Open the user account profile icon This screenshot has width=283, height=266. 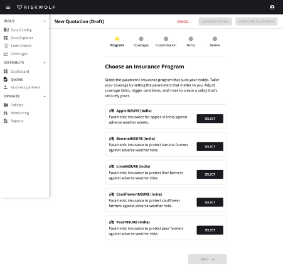point(272,8)
